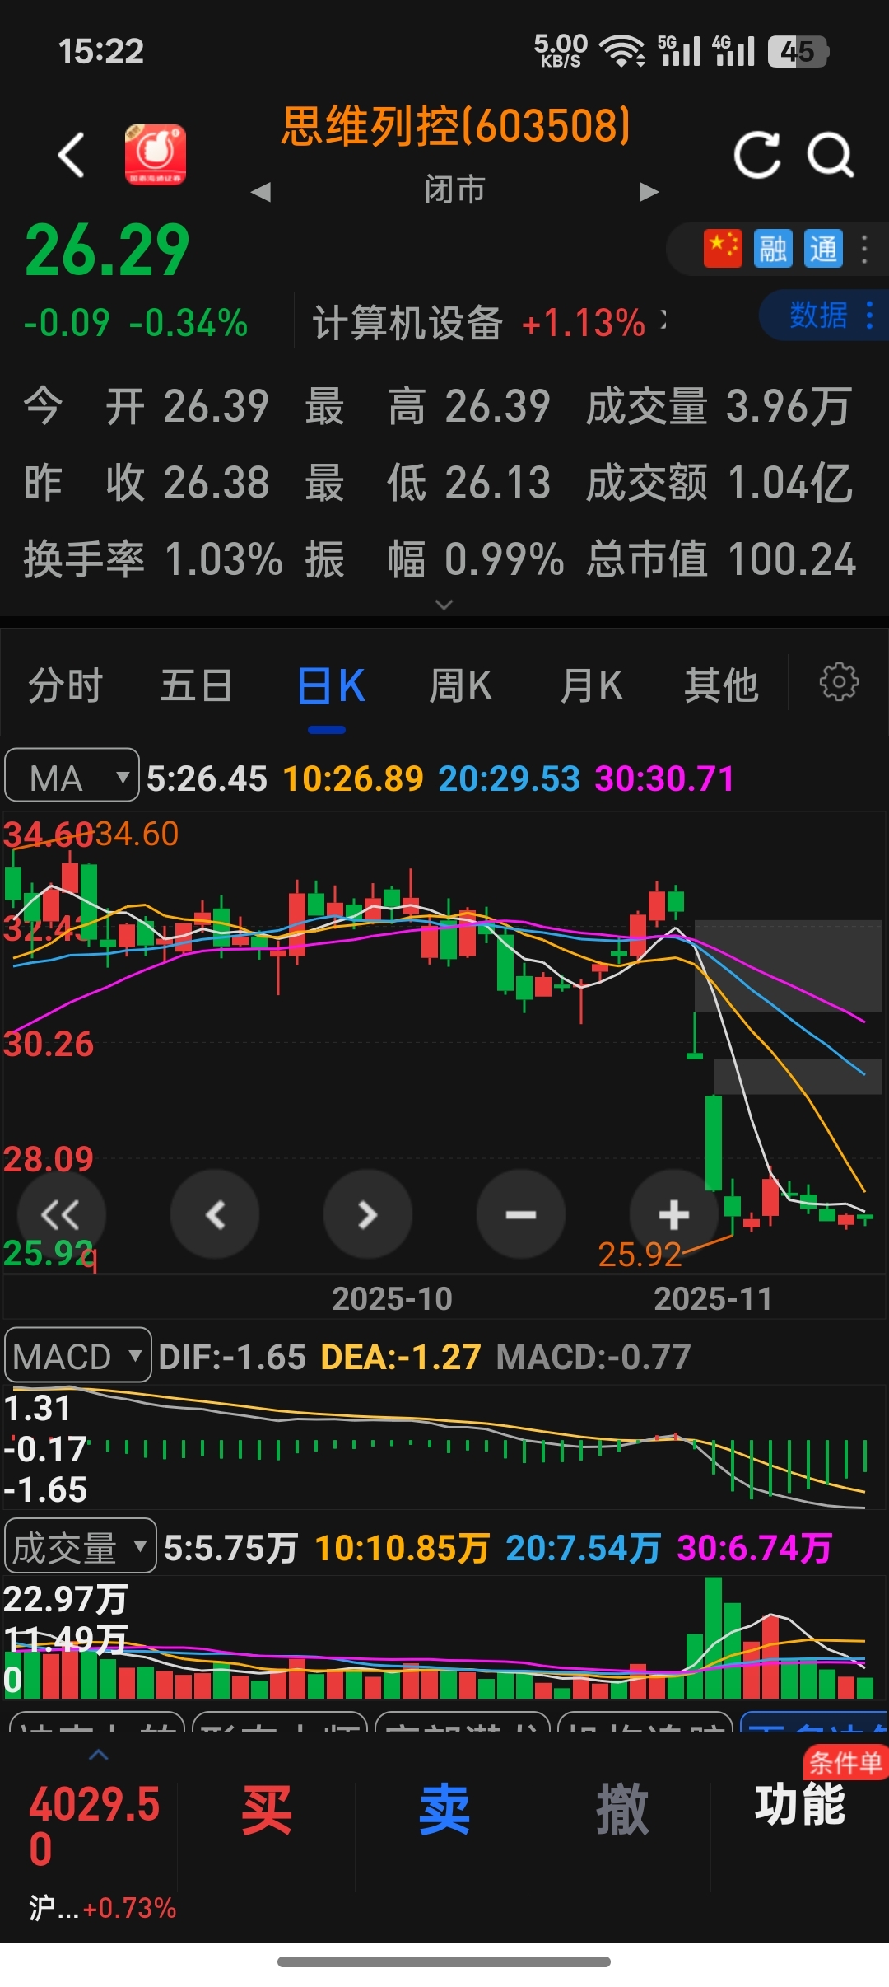Tap status bar clock 15:22
This screenshot has width=889, height=1987.
tap(101, 51)
